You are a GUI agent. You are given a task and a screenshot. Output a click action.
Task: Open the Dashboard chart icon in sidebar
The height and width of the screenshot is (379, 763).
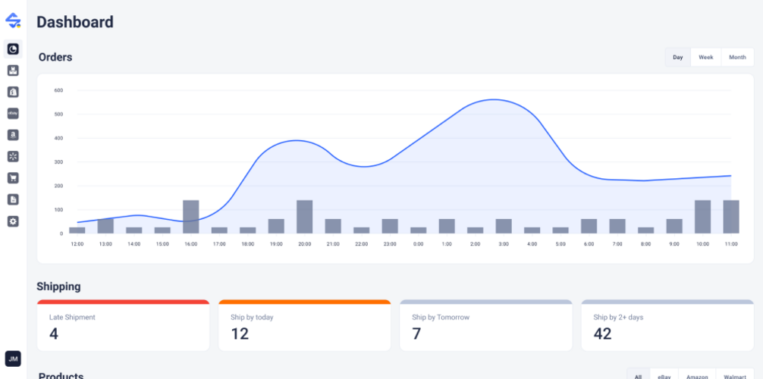point(13,49)
